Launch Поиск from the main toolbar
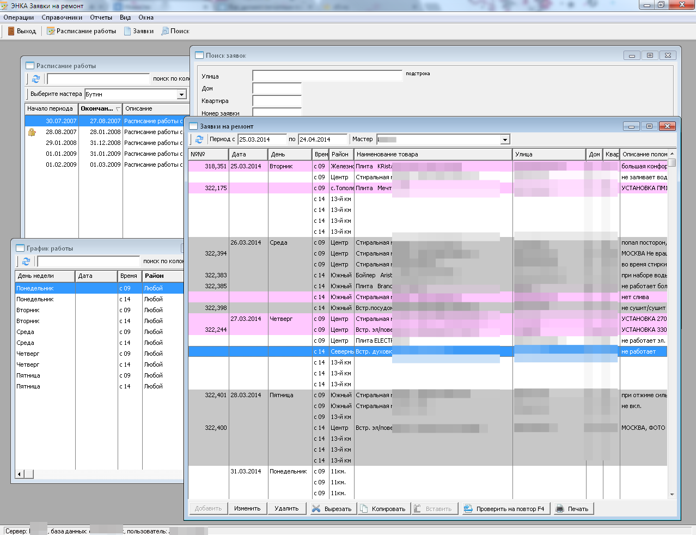696x535 pixels. pyautogui.click(x=175, y=31)
